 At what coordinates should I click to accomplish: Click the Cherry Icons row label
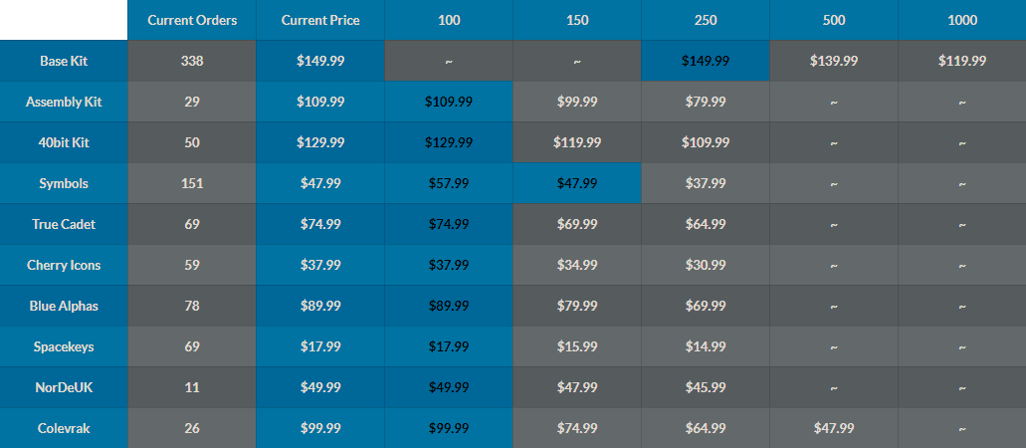(x=64, y=265)
